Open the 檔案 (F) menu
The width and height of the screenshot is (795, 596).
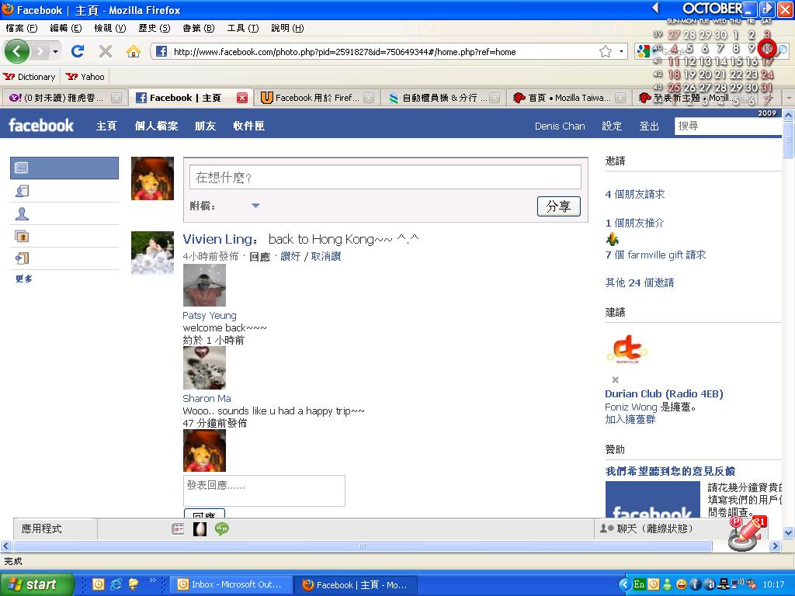[22, 28]
